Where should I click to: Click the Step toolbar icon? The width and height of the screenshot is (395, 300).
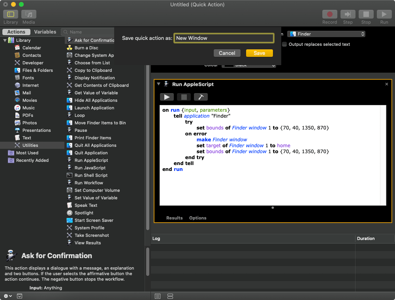coord(348,15)
